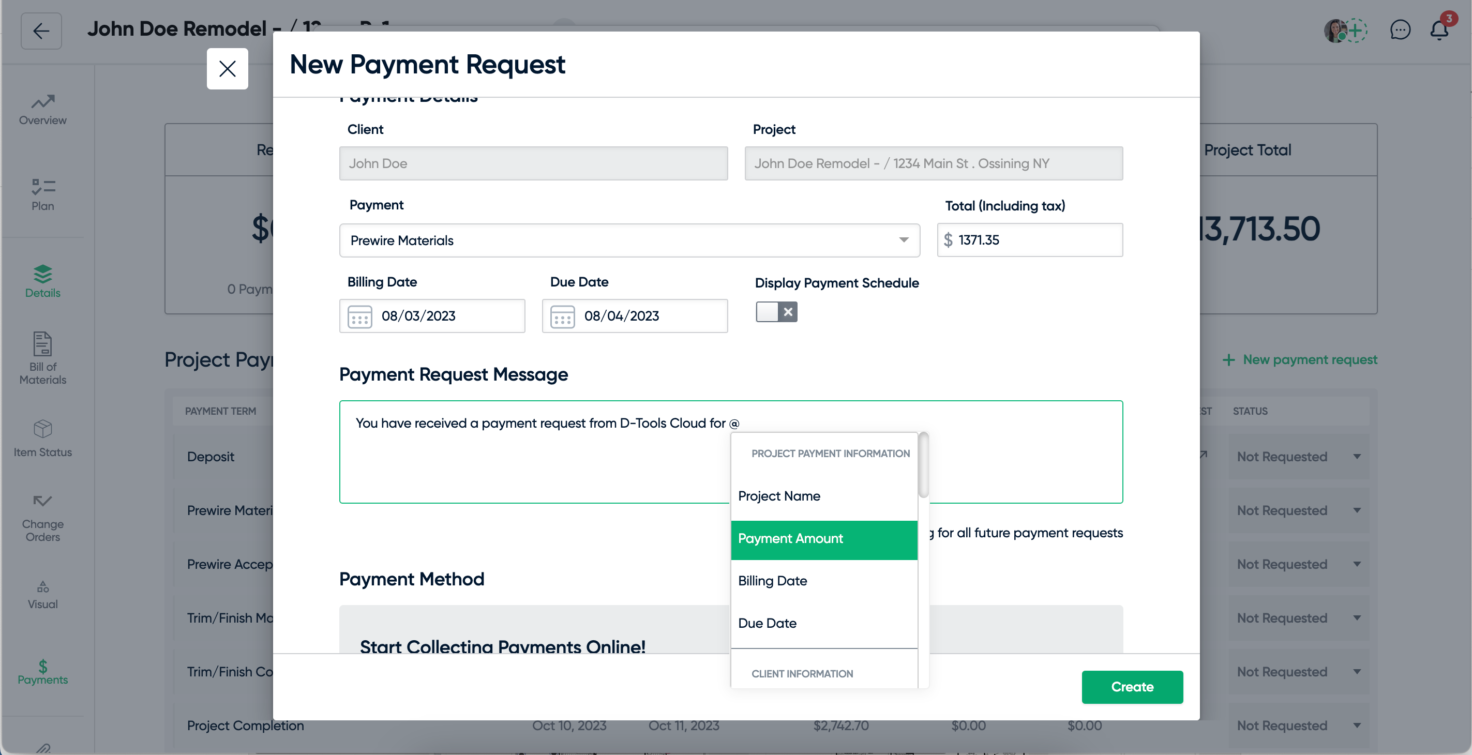The image size is (1472, 755).
Task: Open Item Status in the sidebar
Action: [x=43, y=439]
